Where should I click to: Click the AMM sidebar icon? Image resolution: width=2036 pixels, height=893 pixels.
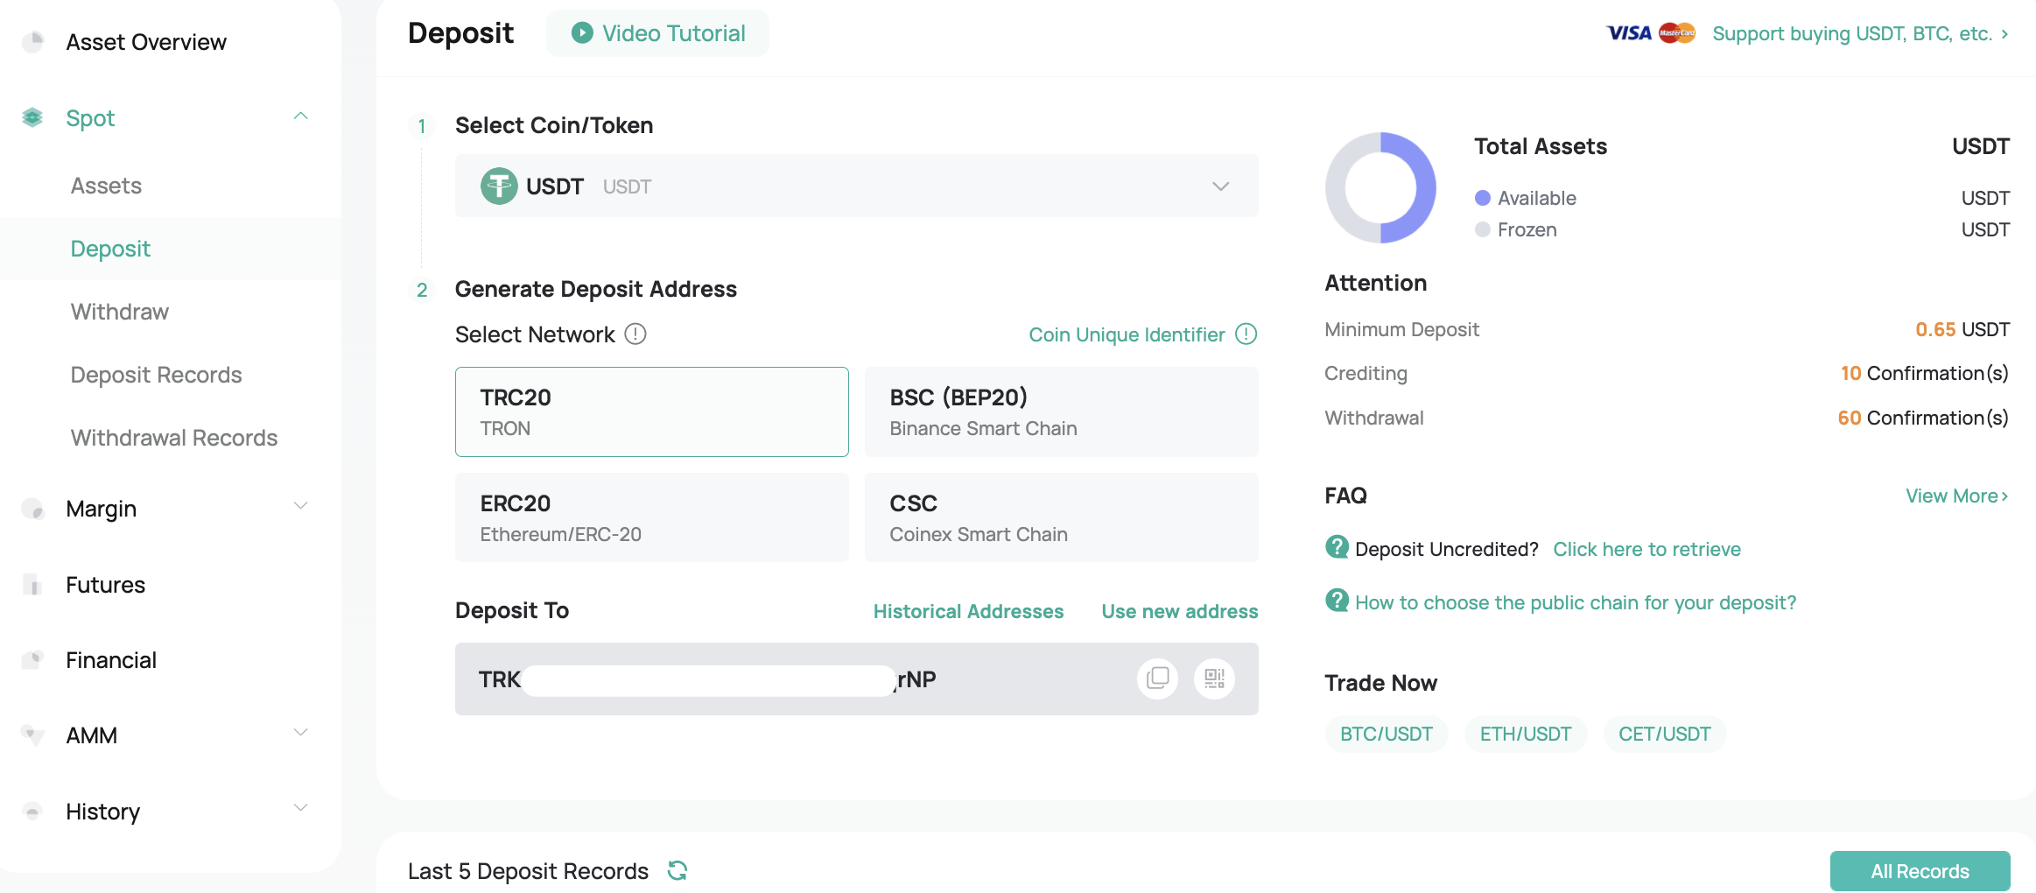click(33, 735)
